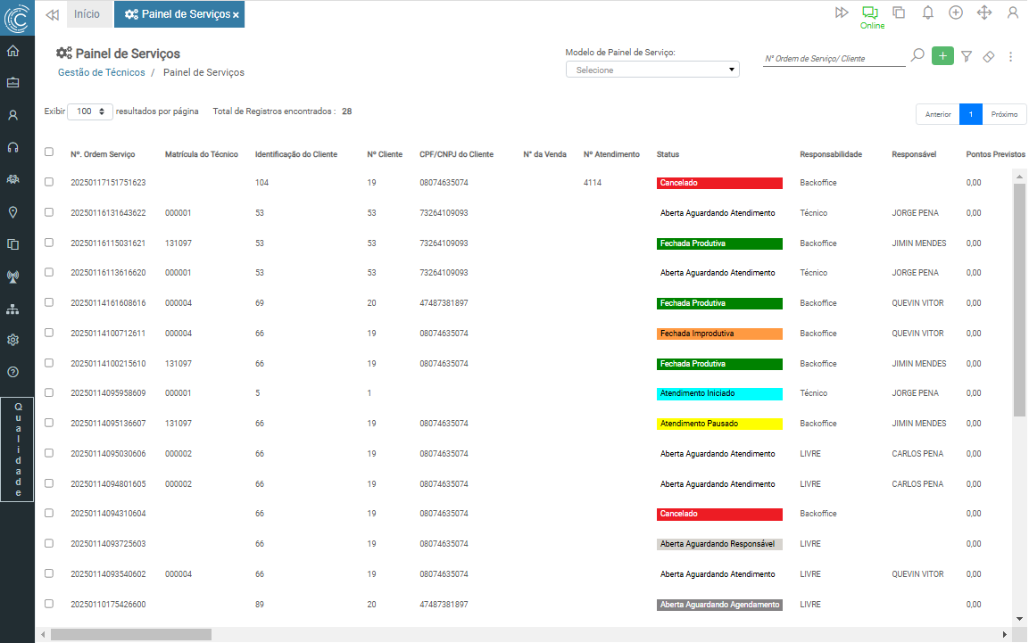Viewport: 1029px width, 643px height.
Task: Click the Próximo pagination button
Action: 1004,114
